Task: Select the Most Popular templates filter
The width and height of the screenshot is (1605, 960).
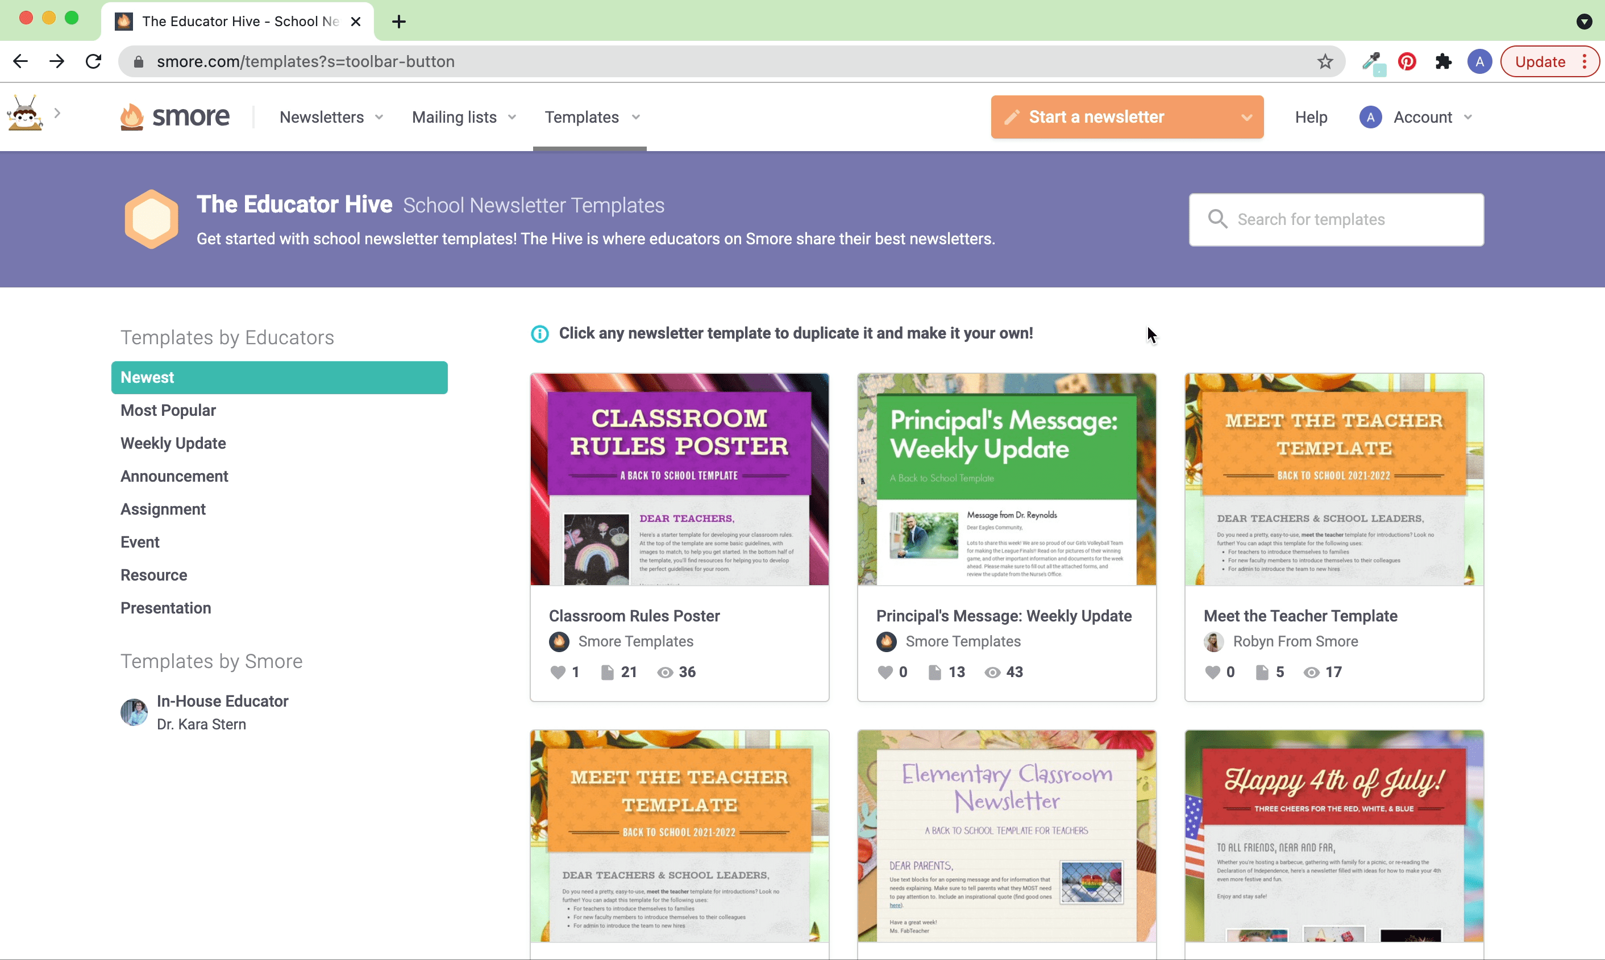Action: pyautogui.click(x=168, y=410)
